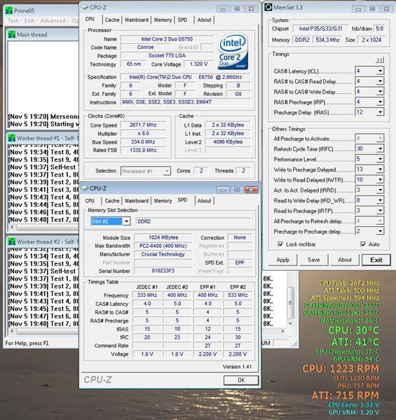Open the Test menu in Prime95
Viewport: 396px width, 420px height.
click(13, 20)
